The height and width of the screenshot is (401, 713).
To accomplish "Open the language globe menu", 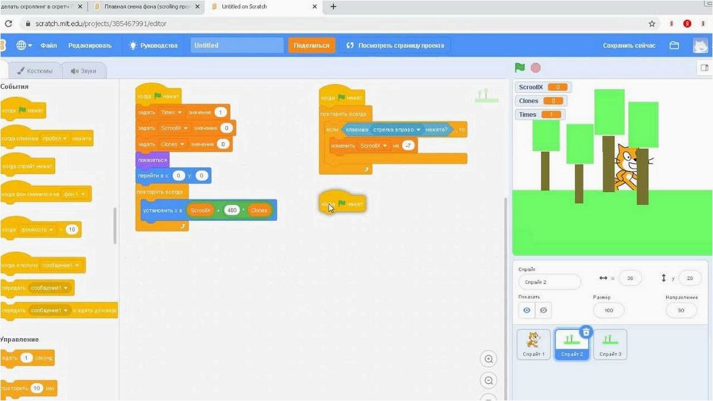I will (x=24, y=46).
